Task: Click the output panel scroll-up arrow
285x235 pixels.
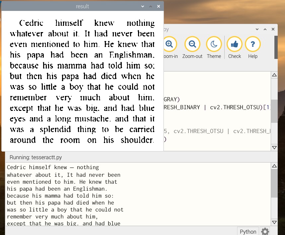Action: 274,166
